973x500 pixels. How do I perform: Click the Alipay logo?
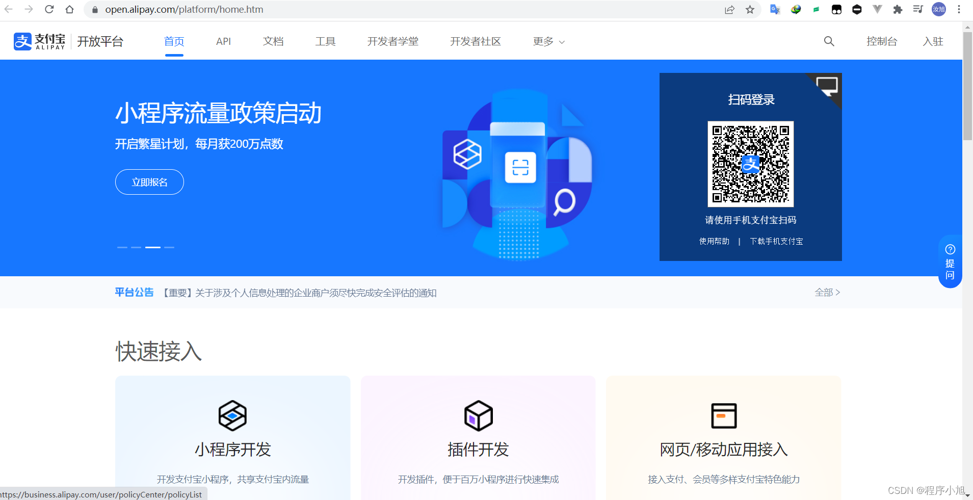pyautogui.click(x=40, y=41)
